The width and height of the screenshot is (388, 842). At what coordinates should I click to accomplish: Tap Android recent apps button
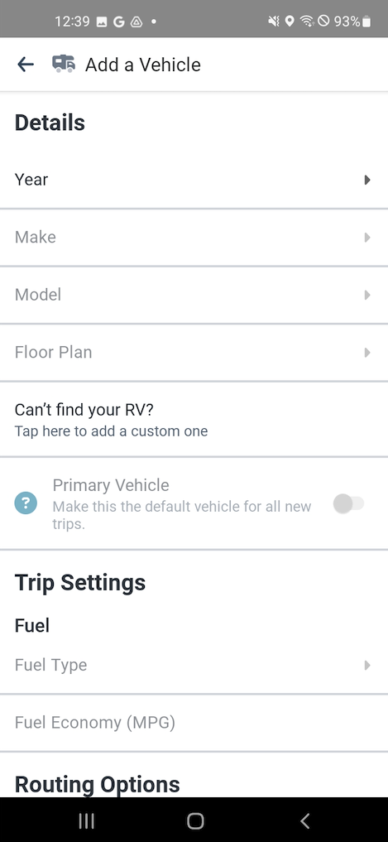[x=86, y=820]
